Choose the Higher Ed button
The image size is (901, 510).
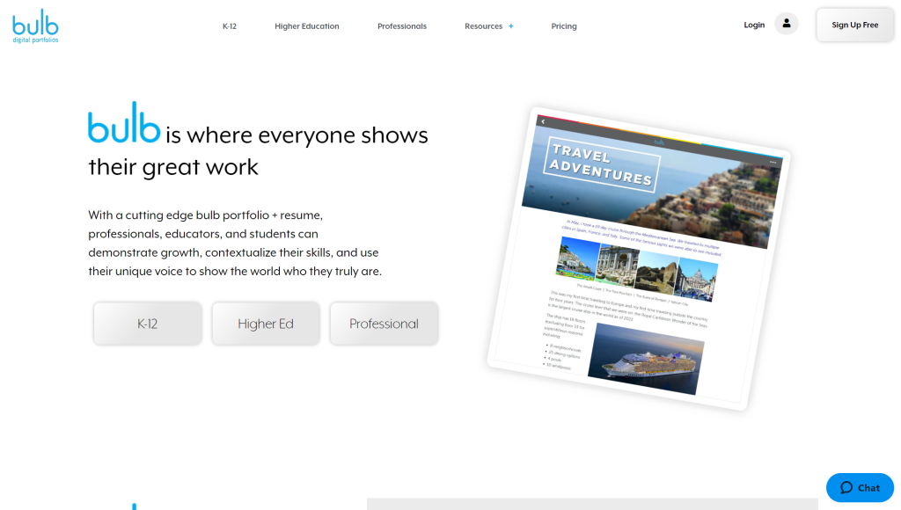(266, 324)
